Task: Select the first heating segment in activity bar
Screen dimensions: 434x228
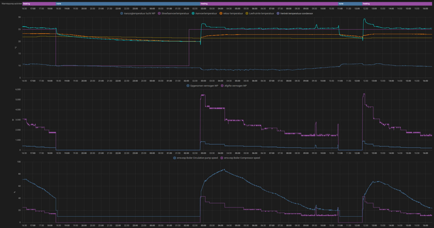Action: pos(39,3)
